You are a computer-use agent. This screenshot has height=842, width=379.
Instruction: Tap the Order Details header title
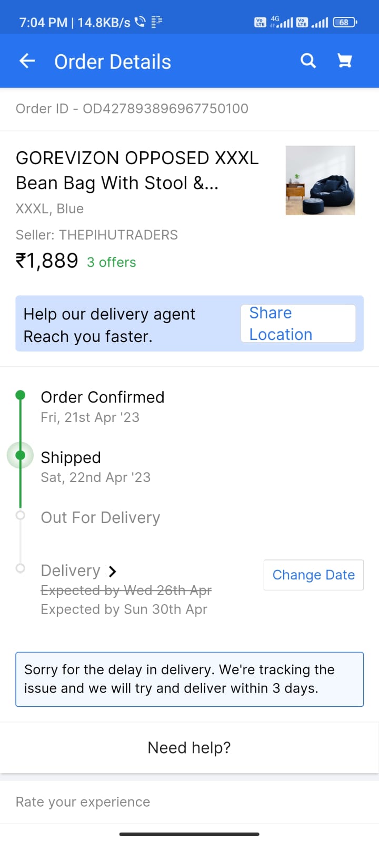click(x=113, y=62)
